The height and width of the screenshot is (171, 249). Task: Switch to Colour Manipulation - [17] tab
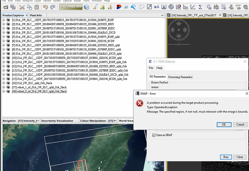(99, 121)
